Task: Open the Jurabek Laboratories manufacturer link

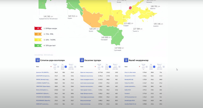Action: point(130,86)
